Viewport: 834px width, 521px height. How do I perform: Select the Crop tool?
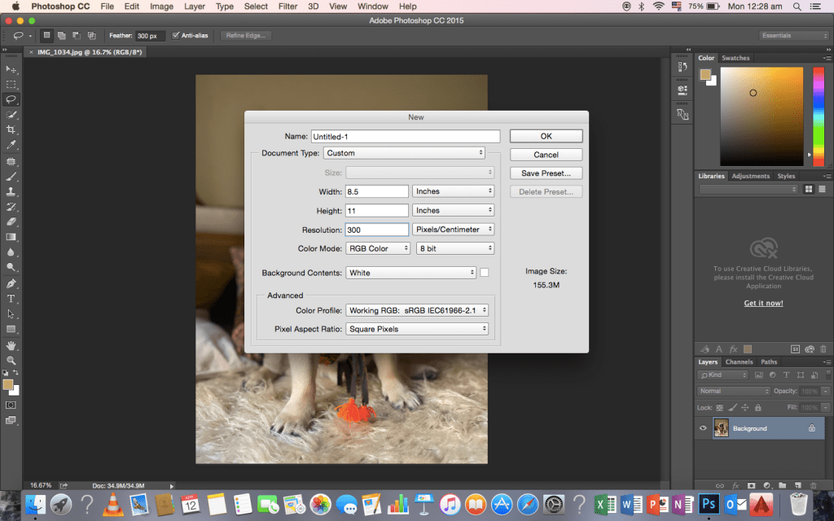tap(11, 129)
